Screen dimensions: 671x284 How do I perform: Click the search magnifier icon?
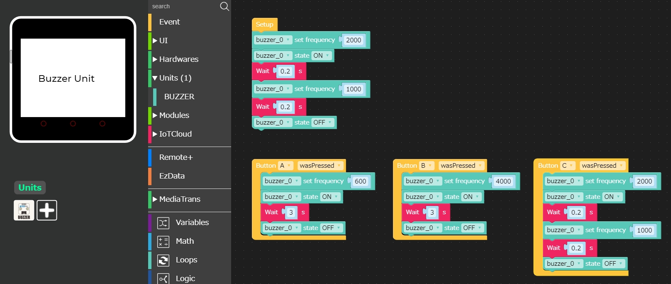224,6
